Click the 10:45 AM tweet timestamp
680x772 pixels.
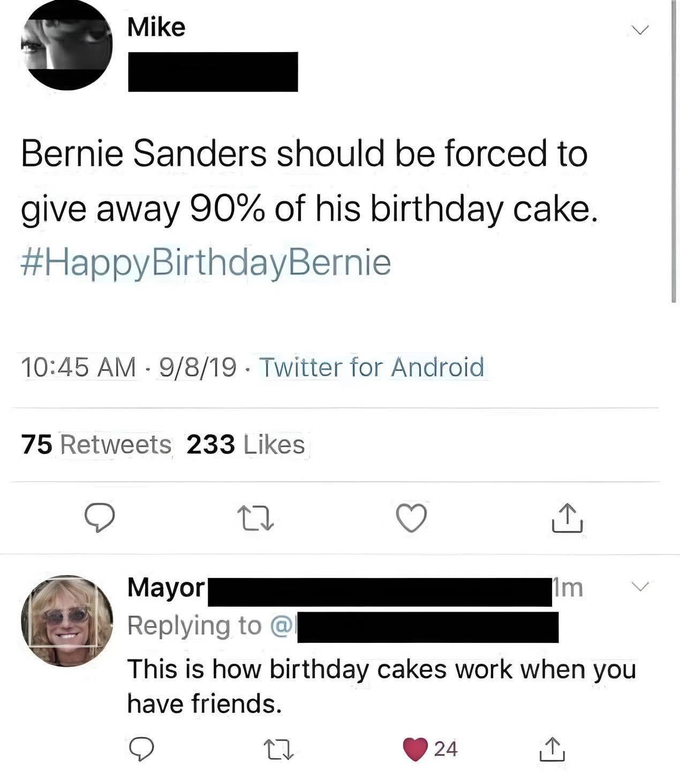[x=78, y=368]
